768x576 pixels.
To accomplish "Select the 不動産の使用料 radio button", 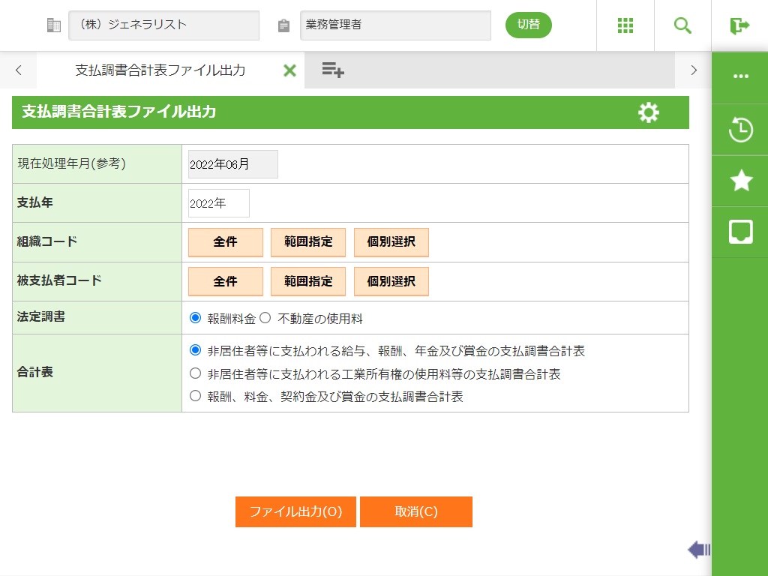I will click(x=265, y=318).
